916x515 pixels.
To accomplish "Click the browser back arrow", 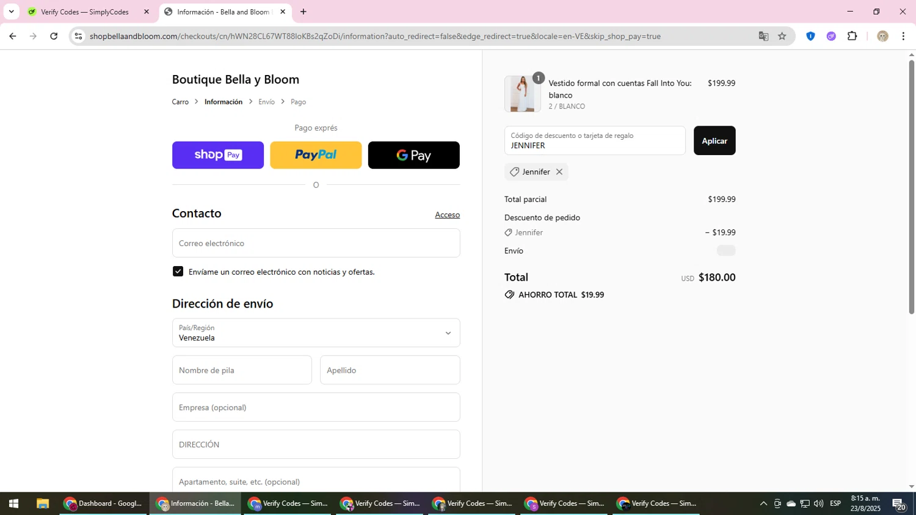I will (x=12, y=36).
